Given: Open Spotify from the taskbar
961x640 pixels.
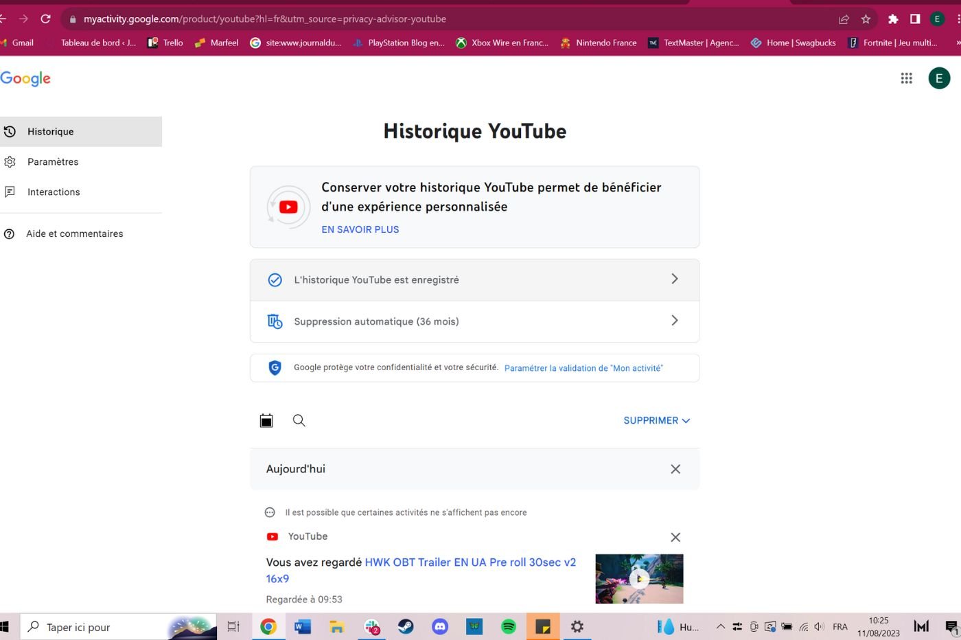Looking at the screenshot, I should [509, 626].
